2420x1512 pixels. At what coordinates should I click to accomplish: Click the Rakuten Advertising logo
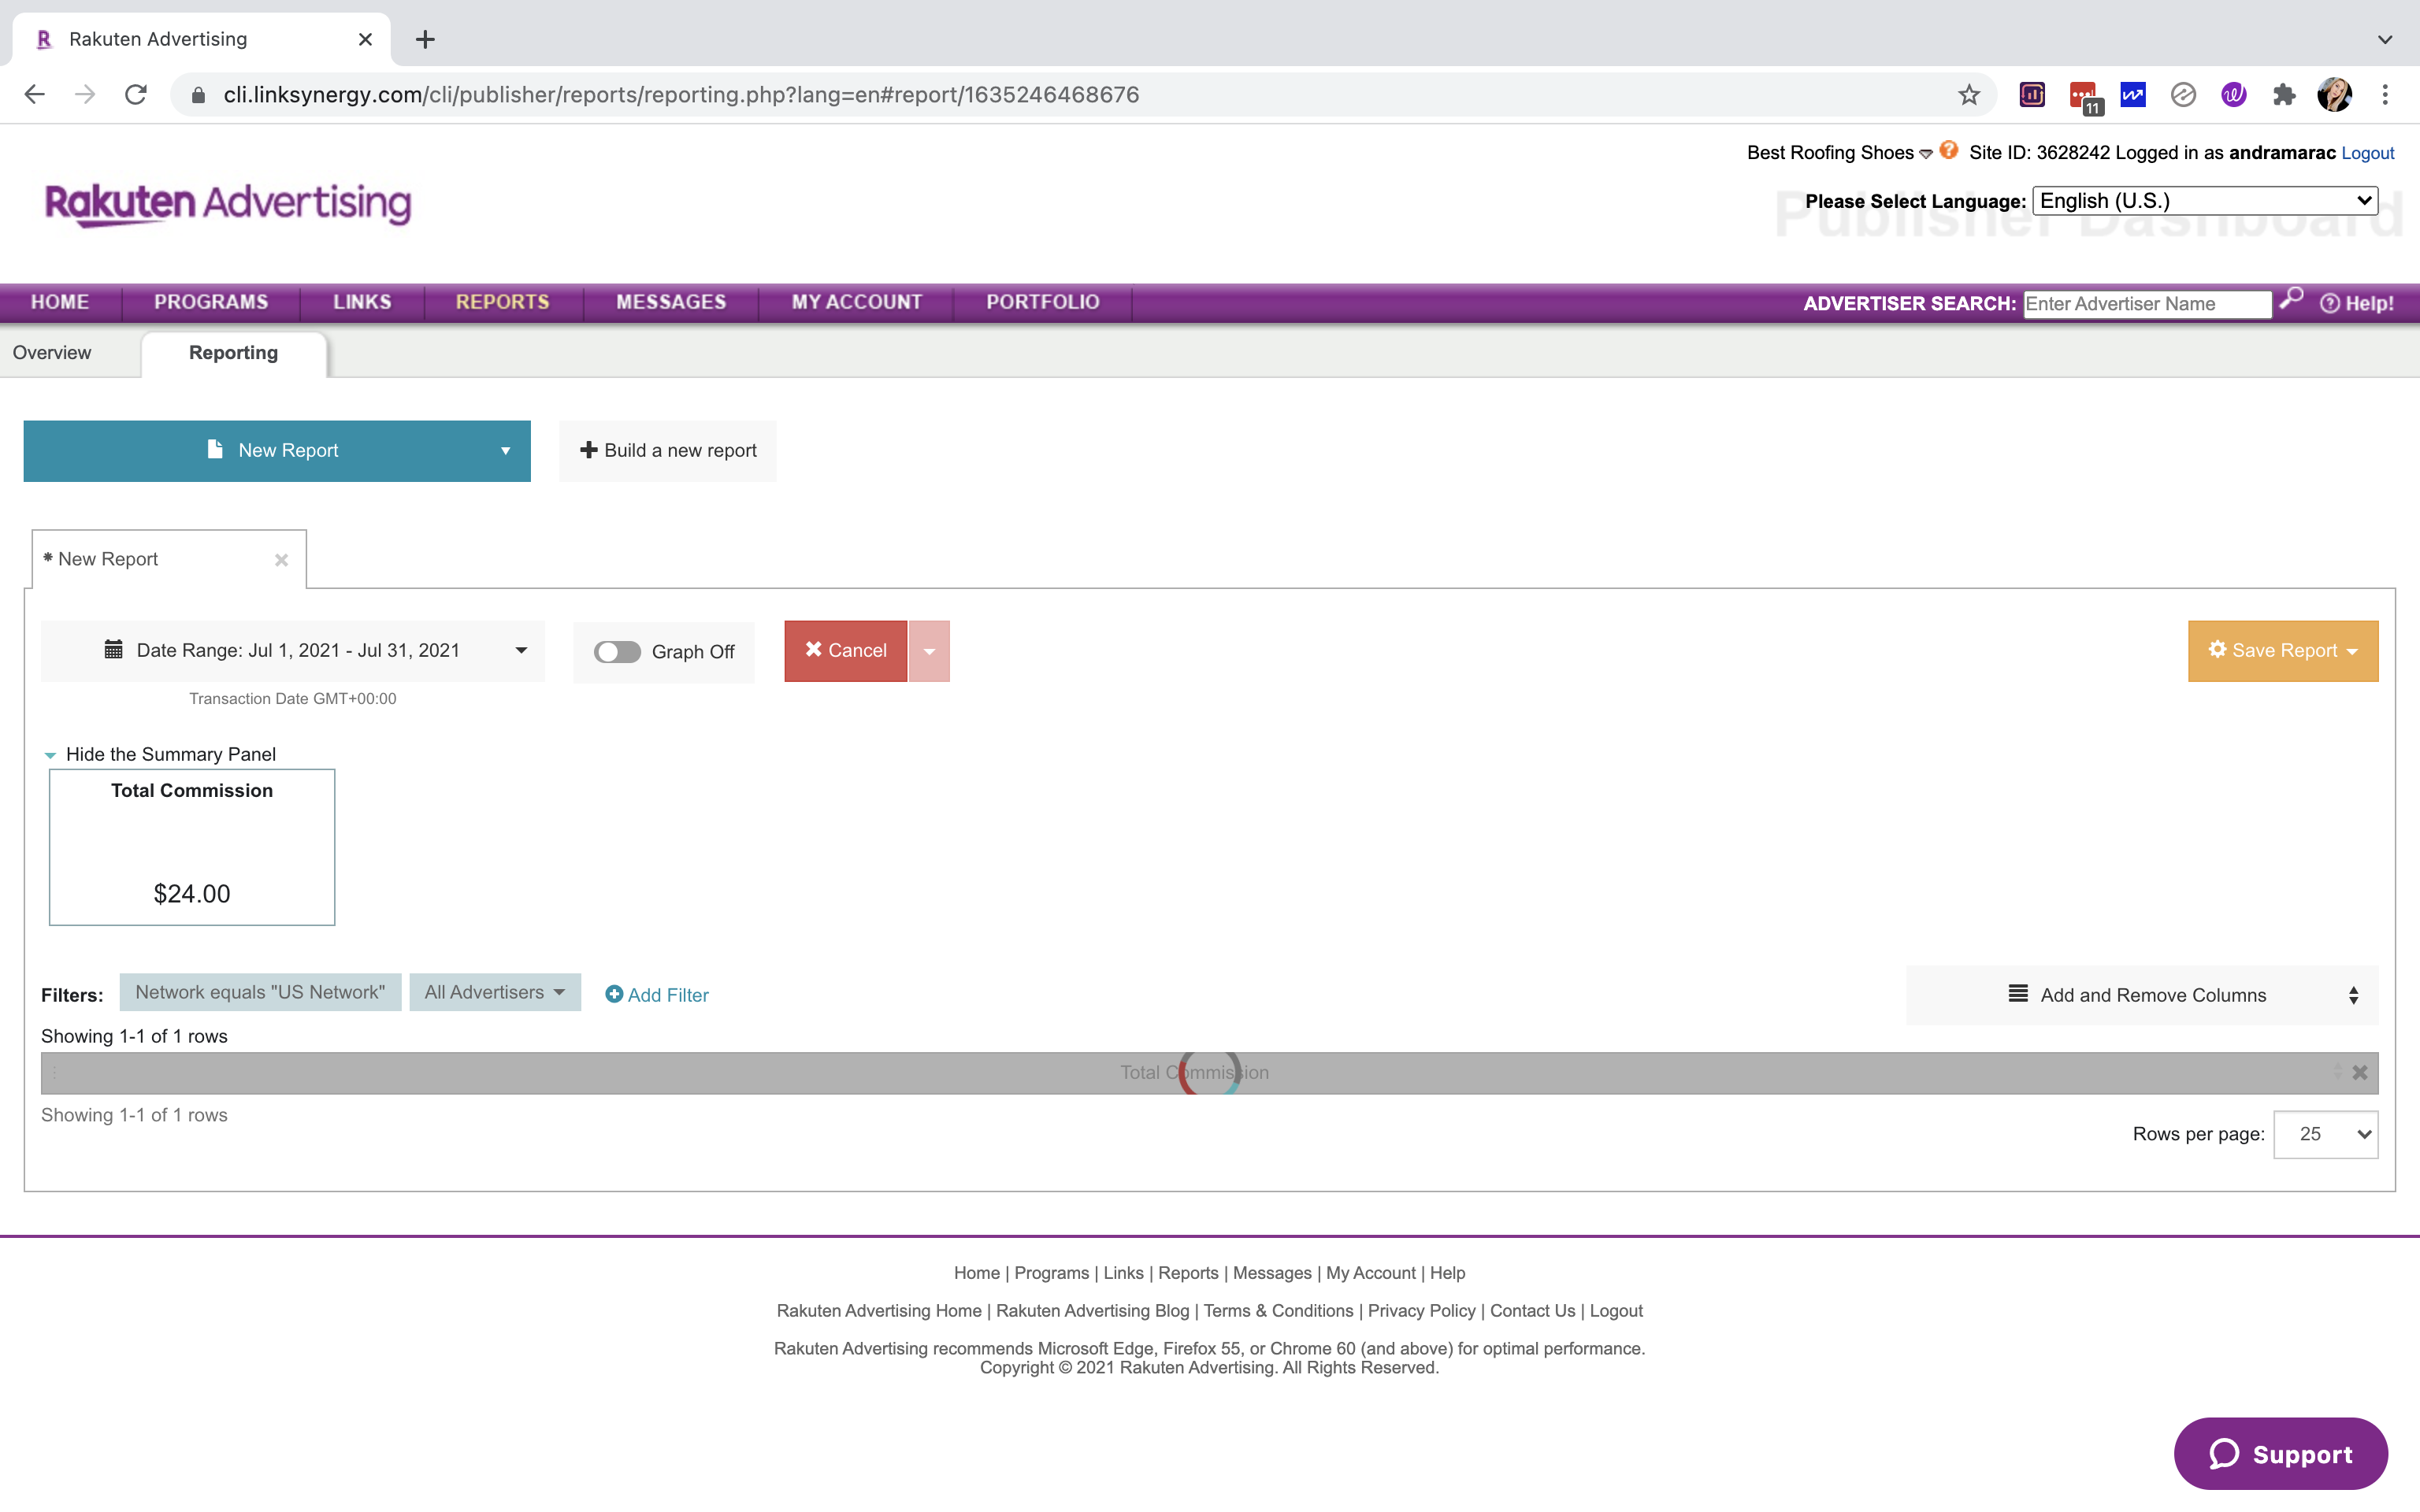(228, 204)
